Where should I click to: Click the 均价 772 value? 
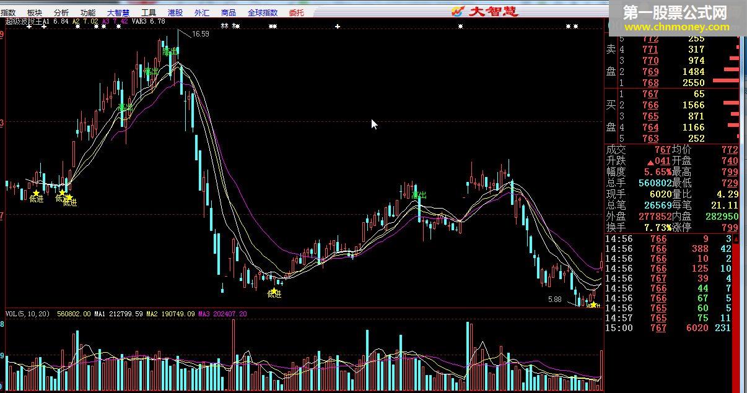coord(730,150)
